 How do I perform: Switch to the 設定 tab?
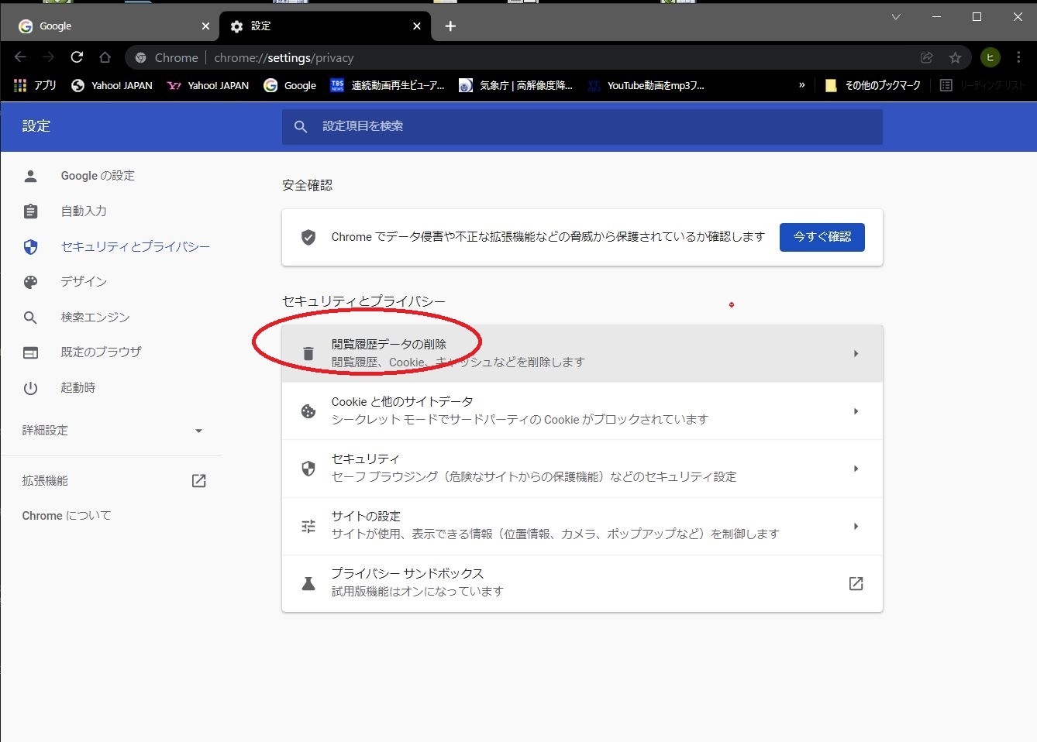coord(326,26)
